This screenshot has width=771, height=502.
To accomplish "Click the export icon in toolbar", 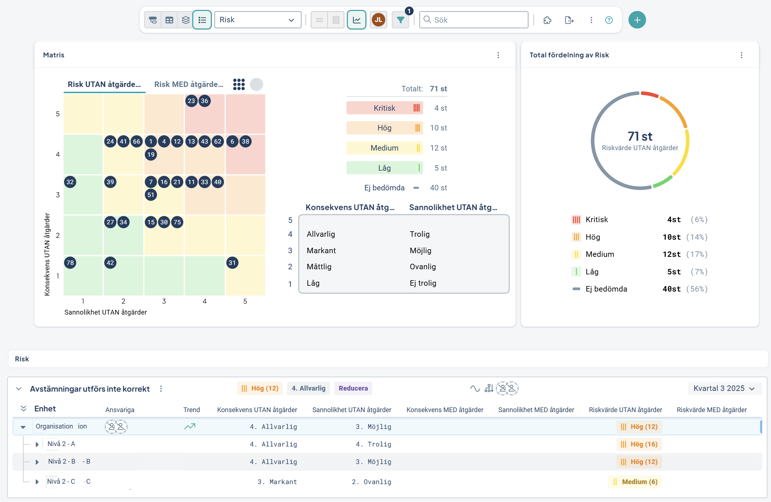I will pos(569,20).
